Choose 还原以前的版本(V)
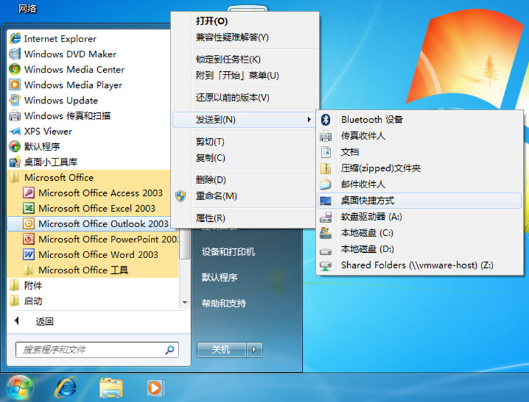 coord(245,98)
